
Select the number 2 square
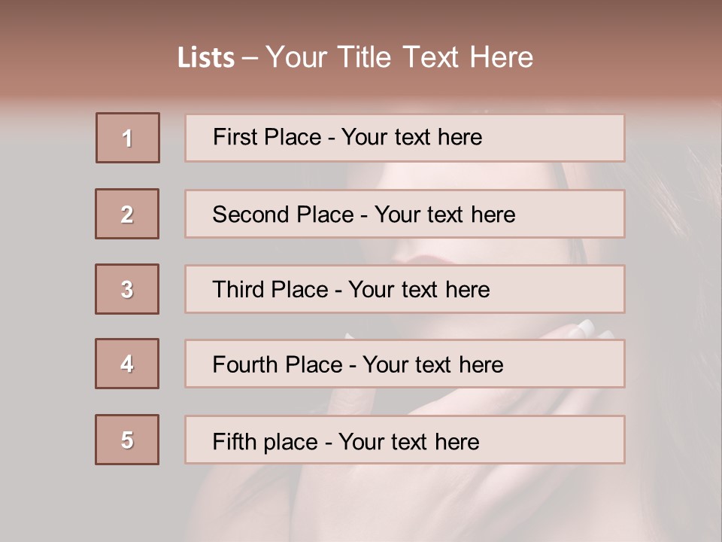click(127, 214)
